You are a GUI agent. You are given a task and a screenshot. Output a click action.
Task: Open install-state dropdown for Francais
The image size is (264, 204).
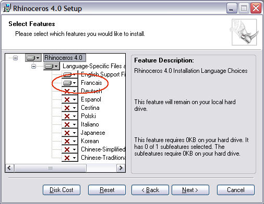(70, 83)
